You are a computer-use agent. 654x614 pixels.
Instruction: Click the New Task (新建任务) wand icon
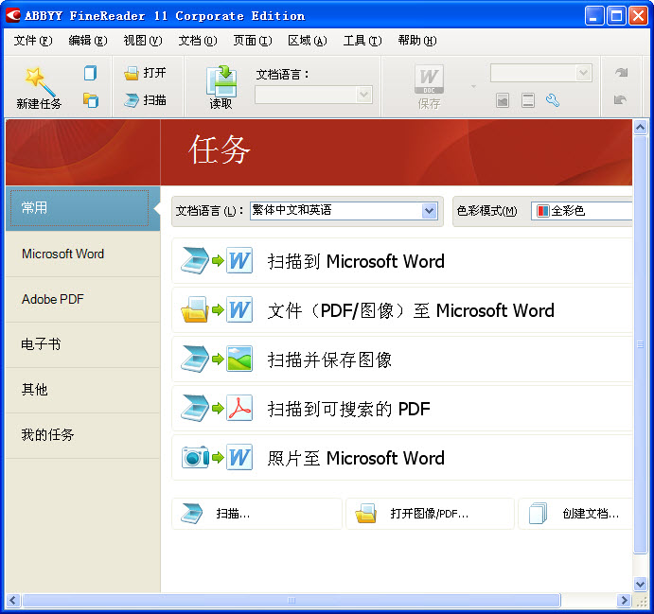coord(39,80)
